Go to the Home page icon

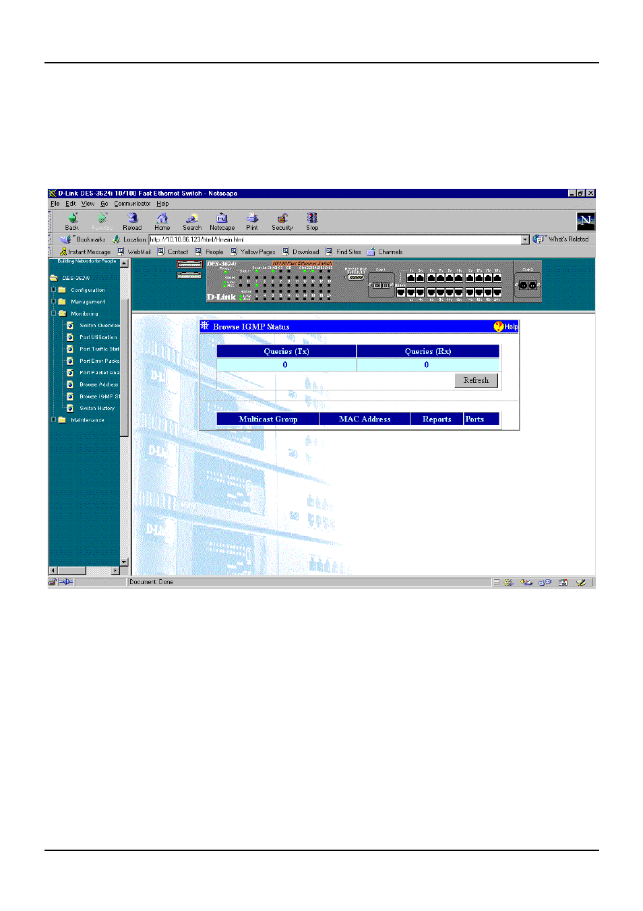162,221
